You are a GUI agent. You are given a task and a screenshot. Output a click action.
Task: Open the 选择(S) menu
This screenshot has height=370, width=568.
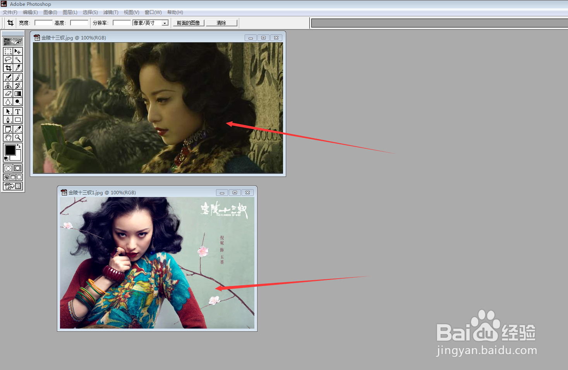[90, 12]
